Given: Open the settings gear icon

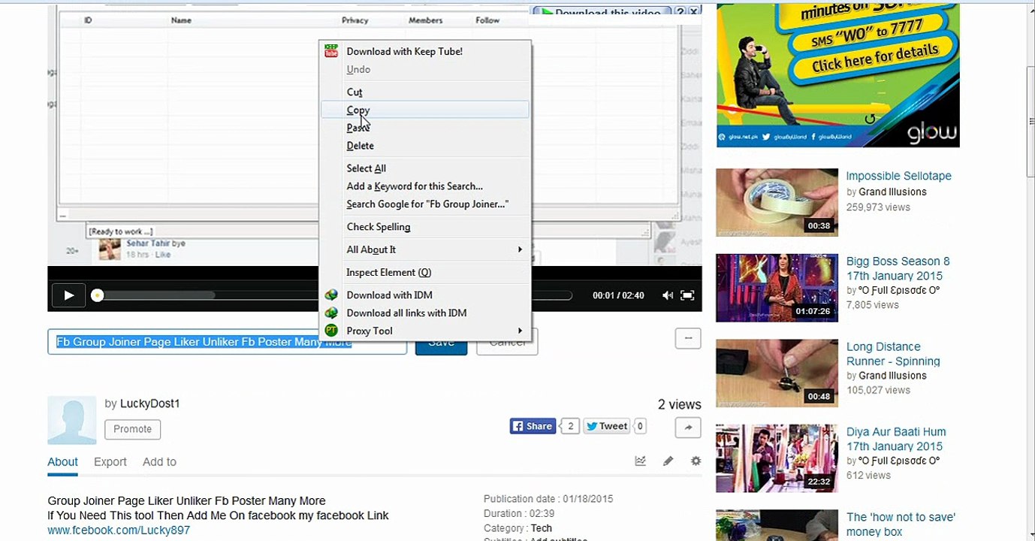Looking at the screenshot, I should point(696,461).
